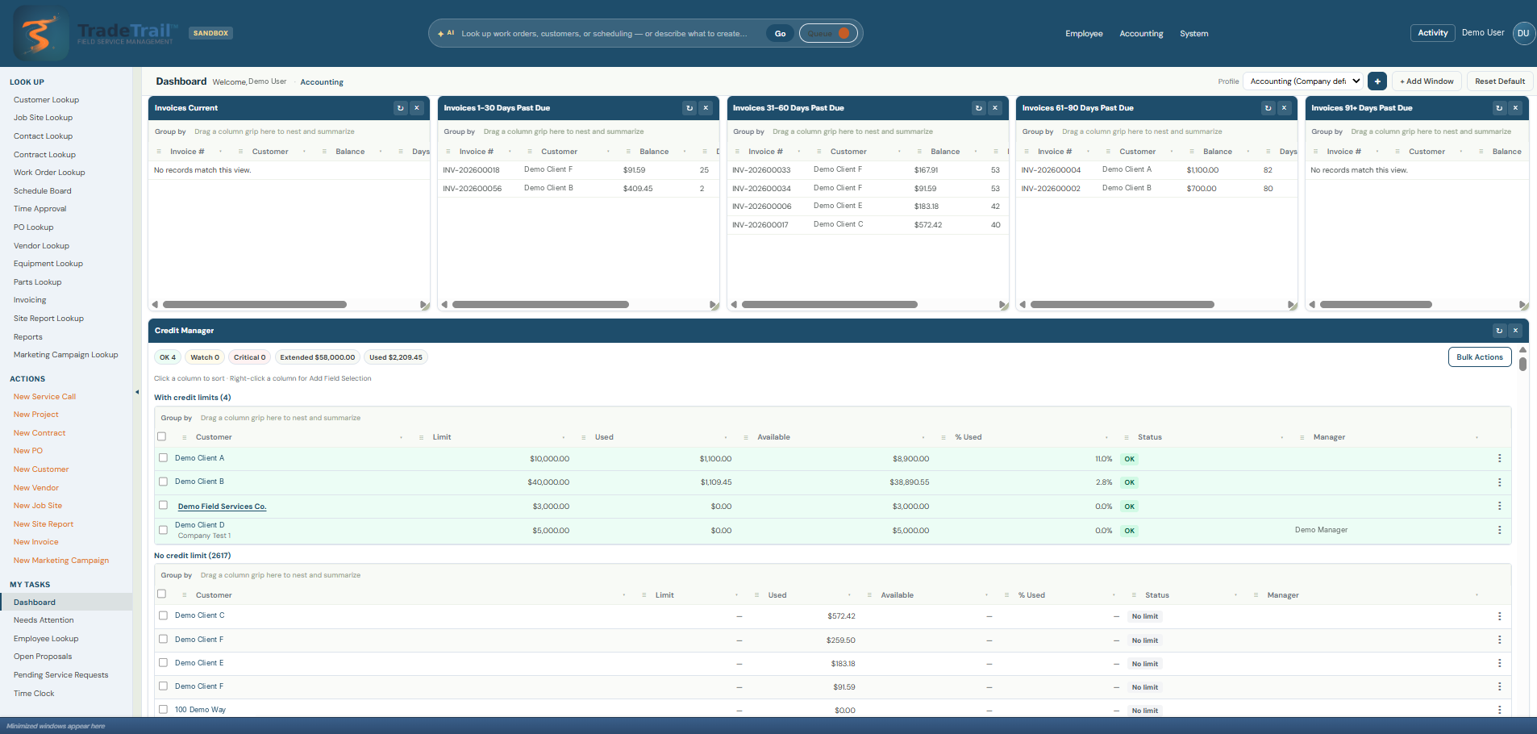Click the Reset Default button
Image resolution: width=1537 pixels, height=734 pixels.
(x=1500, y=81)
